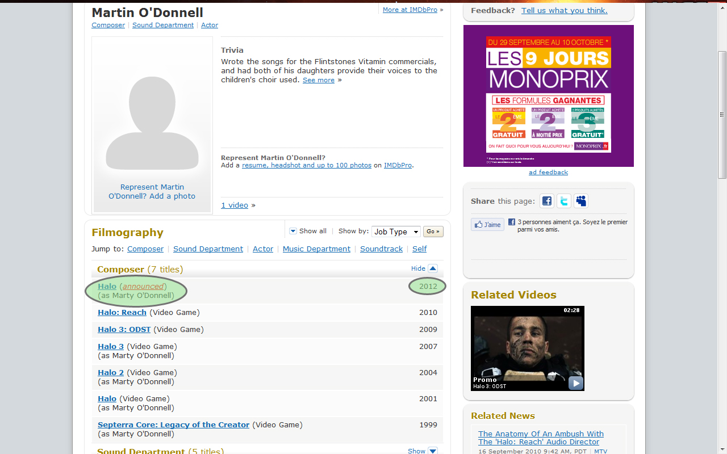Click the Sound Department (5 titles) heading

coord(160,451)
